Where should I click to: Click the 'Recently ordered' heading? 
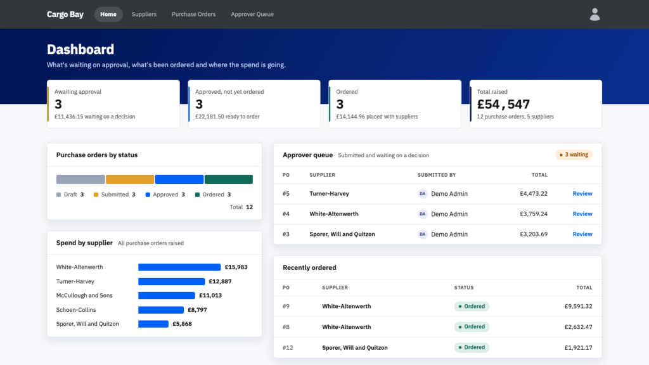tap(309, 268)
